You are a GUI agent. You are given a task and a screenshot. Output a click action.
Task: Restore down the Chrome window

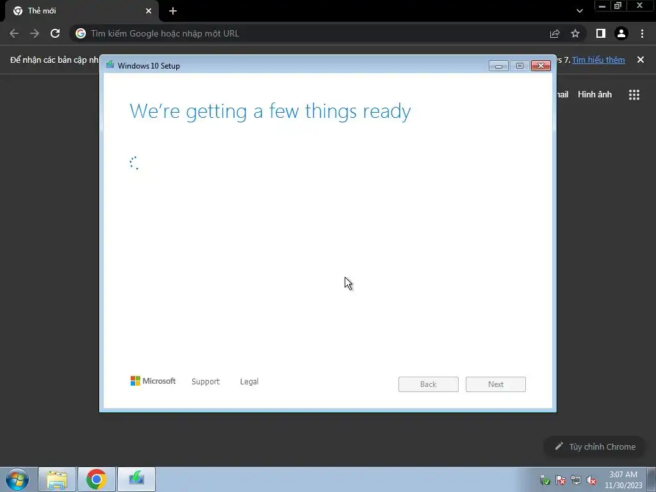[x=618, y=6]
